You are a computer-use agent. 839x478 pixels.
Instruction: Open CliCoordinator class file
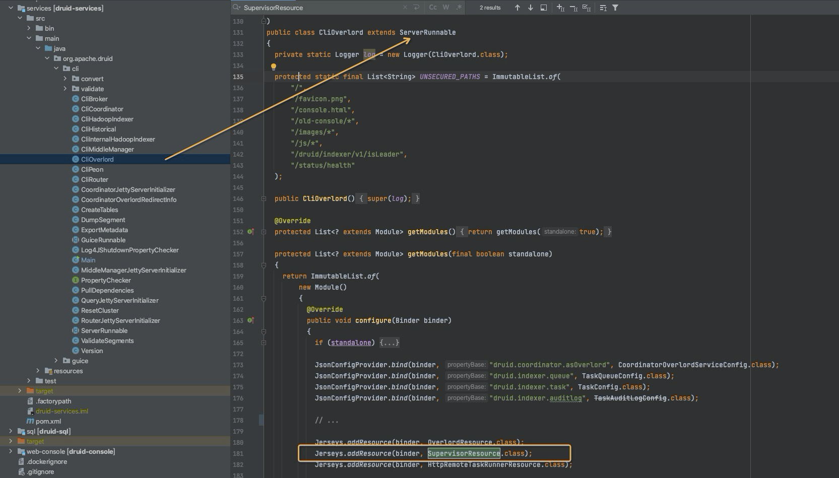(x=102, y=109)
